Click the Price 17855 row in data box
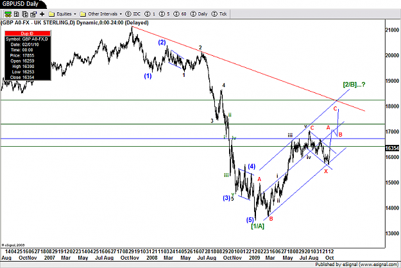401x268 pixels. (x=28, y=55)
